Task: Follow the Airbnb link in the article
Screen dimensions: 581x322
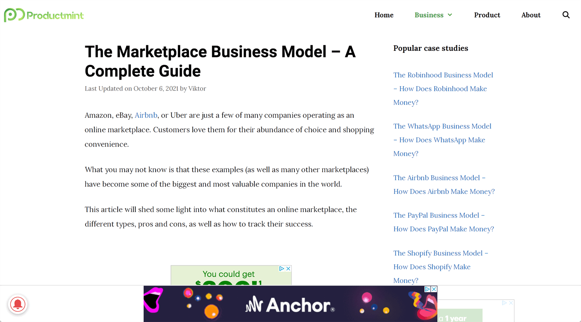Action: click(146, 115)
